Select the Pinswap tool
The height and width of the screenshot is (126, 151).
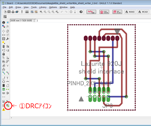coord(3,50)
